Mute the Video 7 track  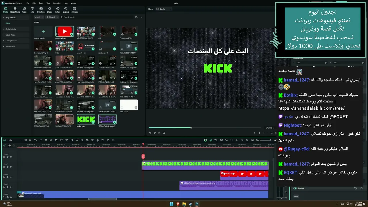click(x=8, y=167)
